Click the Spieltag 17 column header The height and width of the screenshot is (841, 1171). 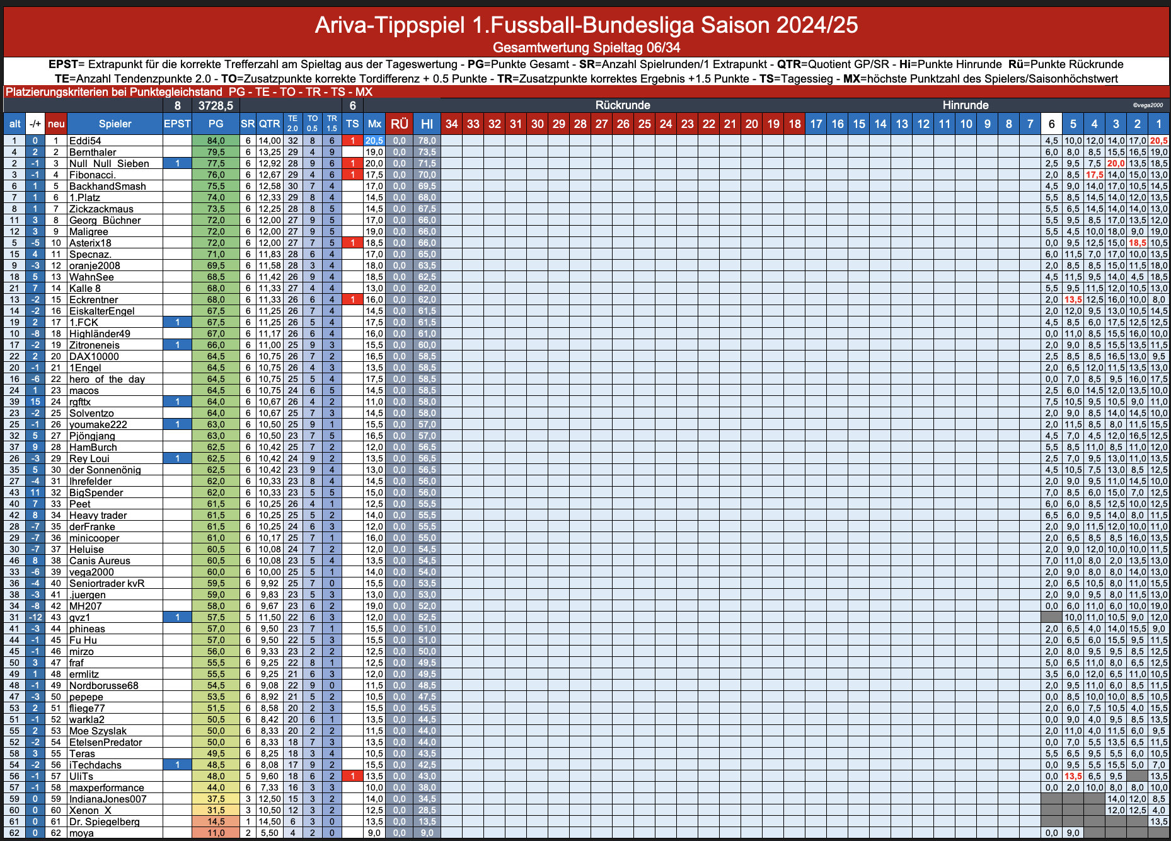[x=816, y=124]
